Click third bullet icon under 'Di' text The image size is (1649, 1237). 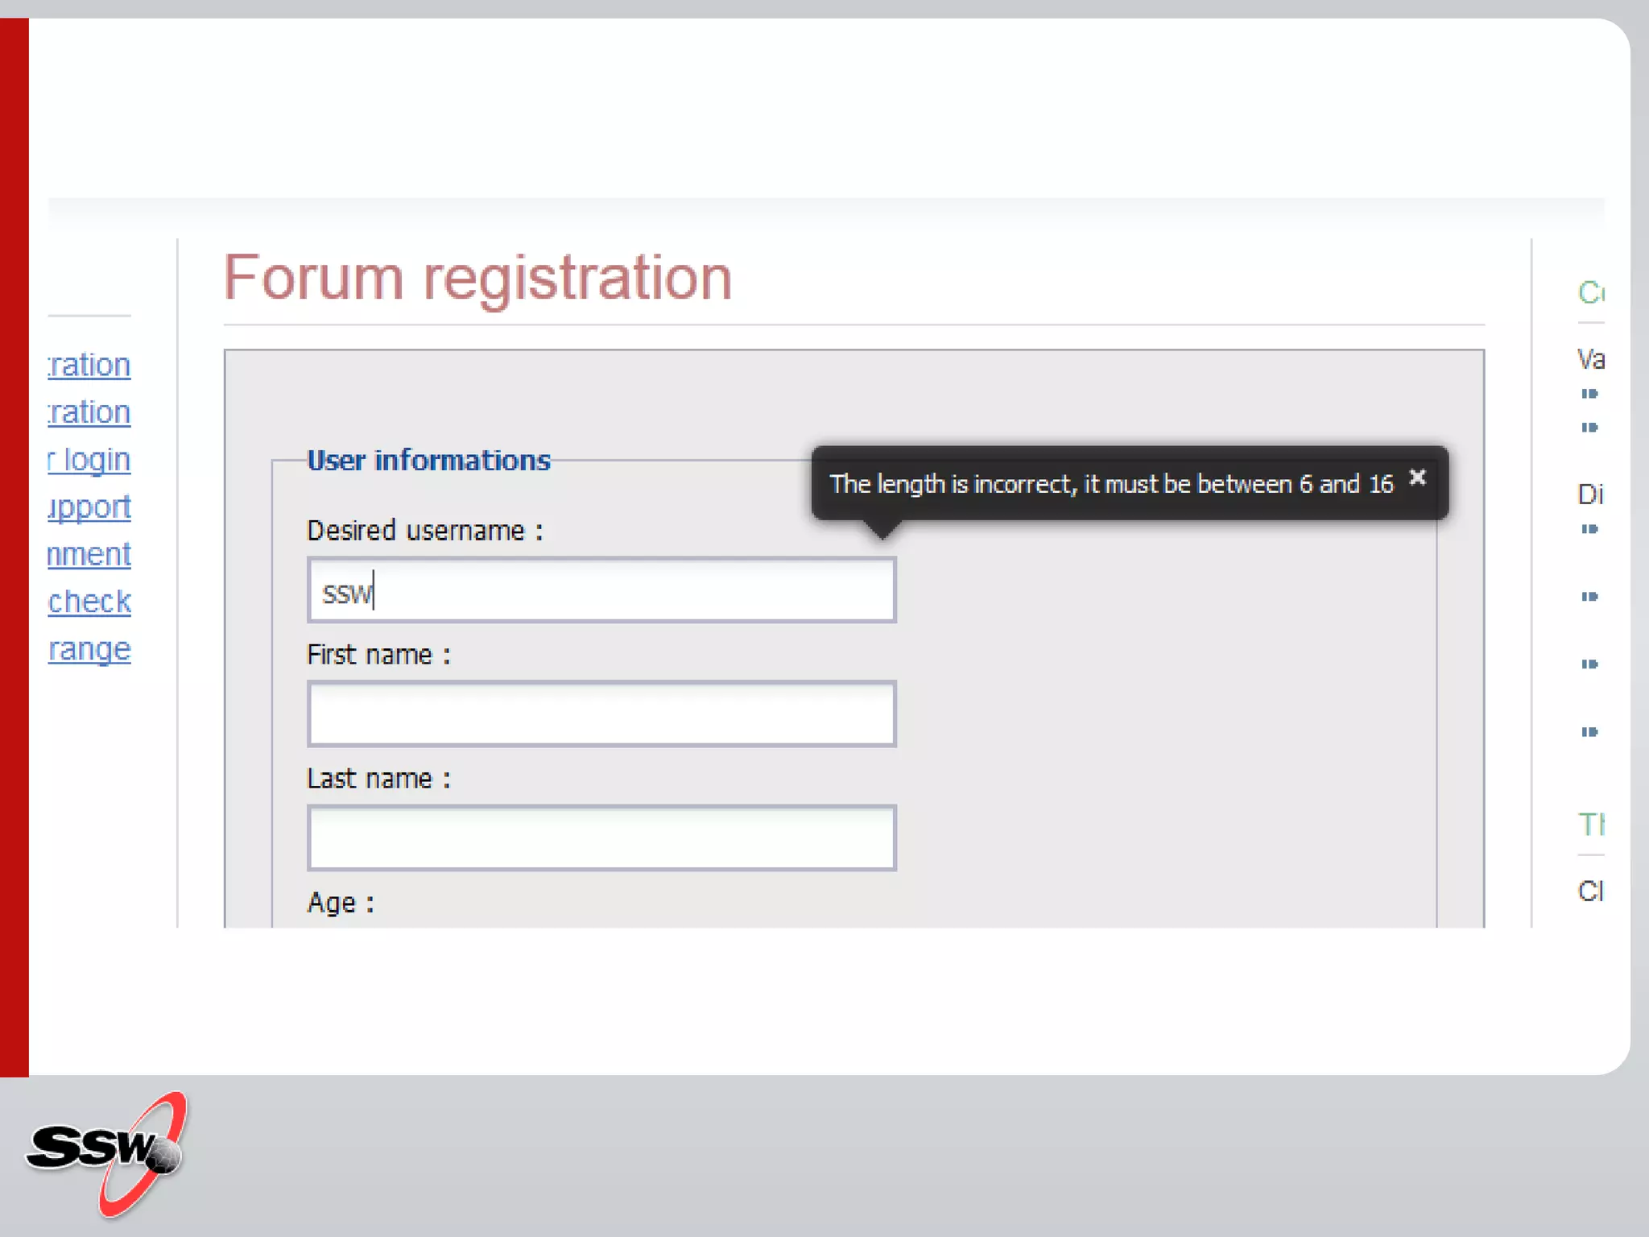pos(1589,664)
